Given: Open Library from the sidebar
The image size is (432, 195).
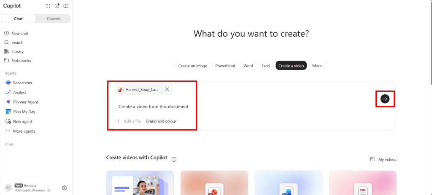Looking at the screenshot, I should 18,51.
